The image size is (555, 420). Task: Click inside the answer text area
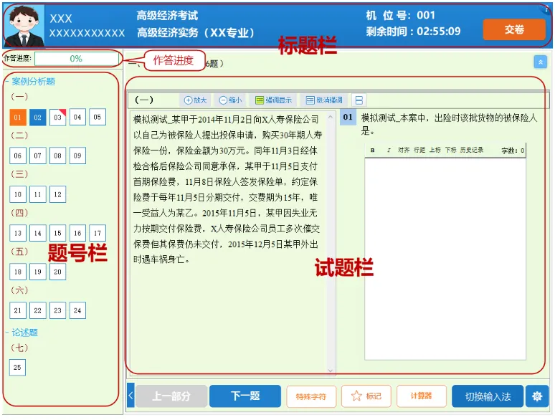tap(445, 259)
